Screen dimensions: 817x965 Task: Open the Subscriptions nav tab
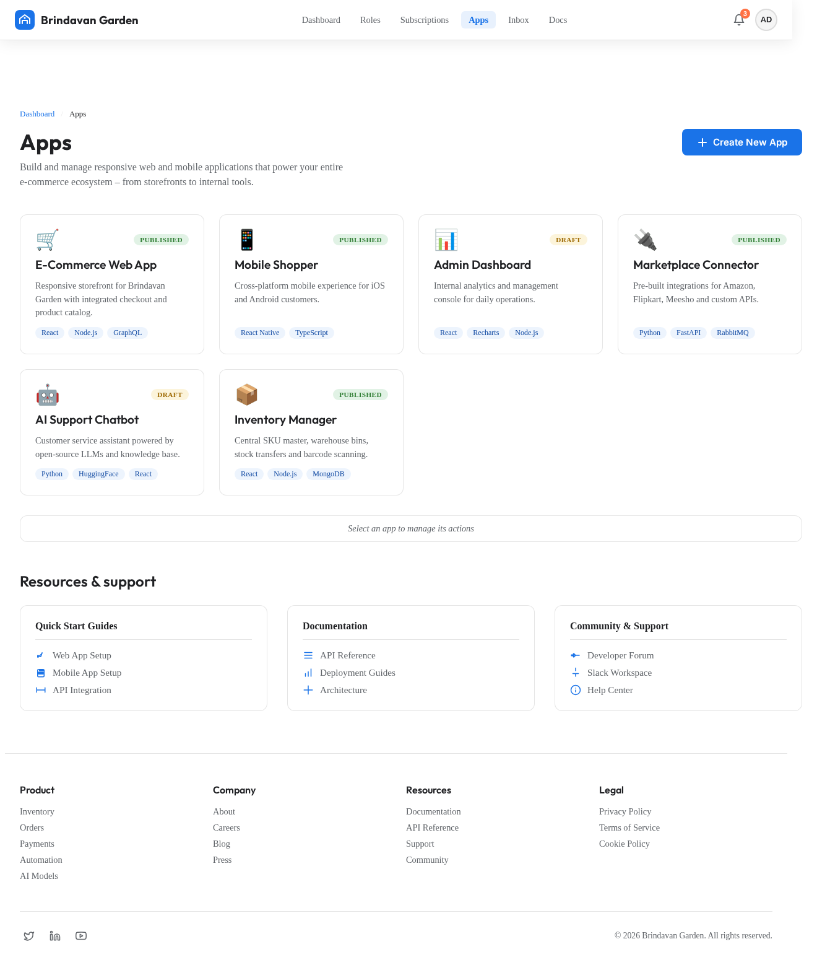(x=425, y=20)
